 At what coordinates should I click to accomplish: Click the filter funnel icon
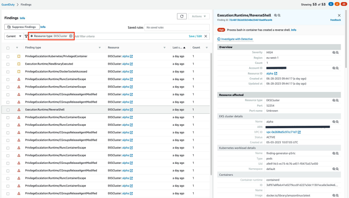pyautogui.click(x=26, y=36)
